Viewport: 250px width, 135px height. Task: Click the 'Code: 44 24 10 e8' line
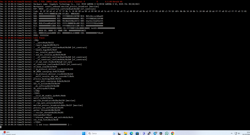[123, 11]
